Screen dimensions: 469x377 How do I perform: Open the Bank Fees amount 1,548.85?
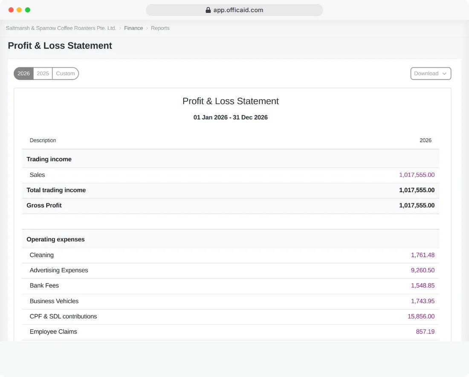coord(423,286)
